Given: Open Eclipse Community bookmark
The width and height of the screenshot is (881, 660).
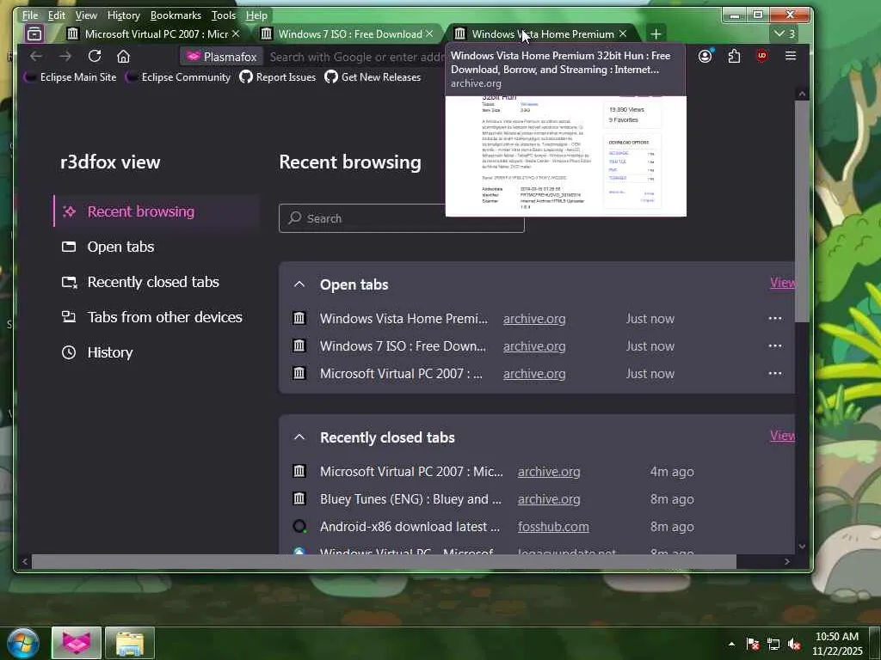Looking at the screenshot, I should pyautogui.click(x=178, y=76).
